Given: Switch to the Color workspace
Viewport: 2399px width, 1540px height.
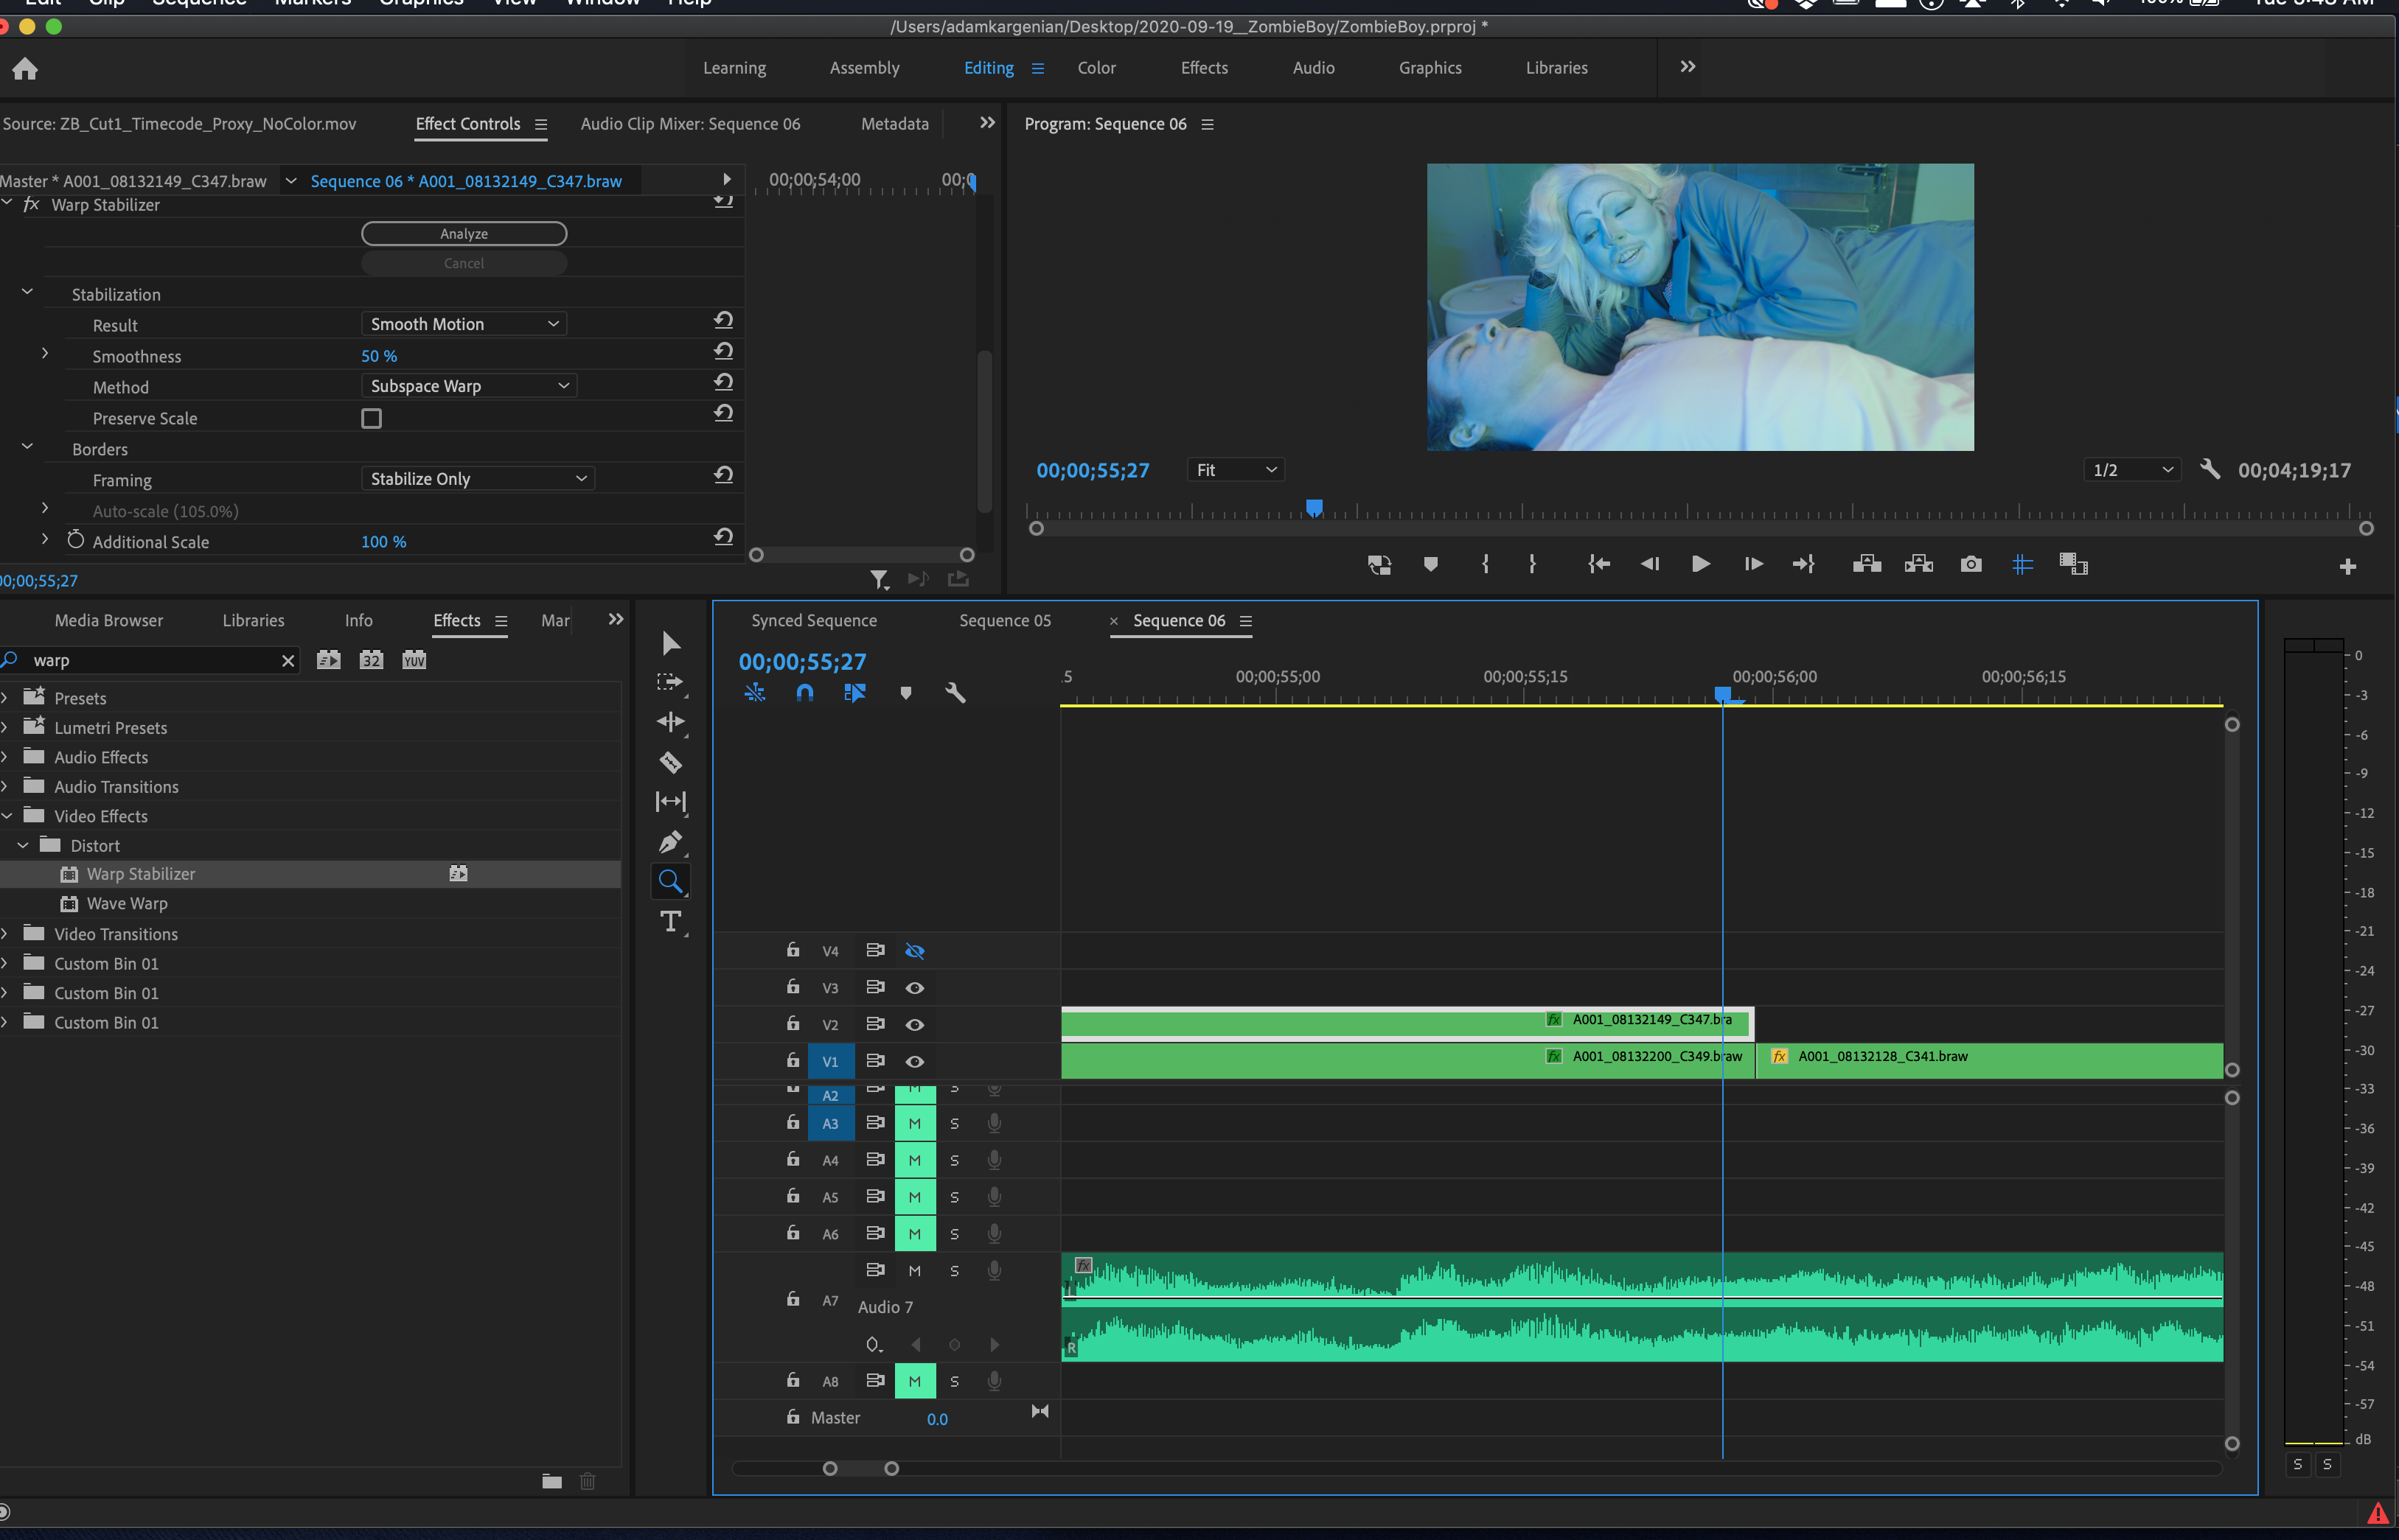Looking at the screenshot, I should coord(1096,67).
